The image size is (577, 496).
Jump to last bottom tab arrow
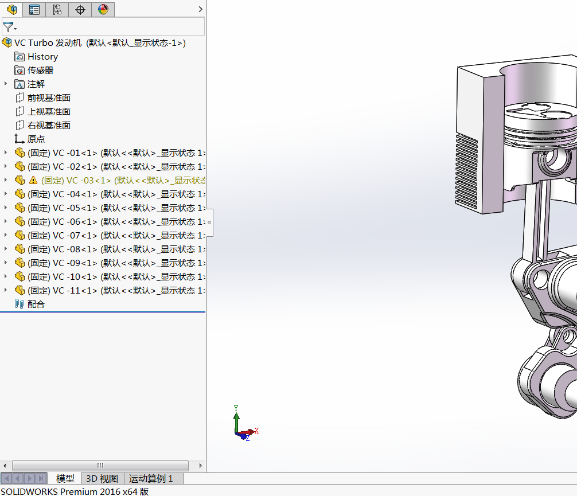click(41, 478)
